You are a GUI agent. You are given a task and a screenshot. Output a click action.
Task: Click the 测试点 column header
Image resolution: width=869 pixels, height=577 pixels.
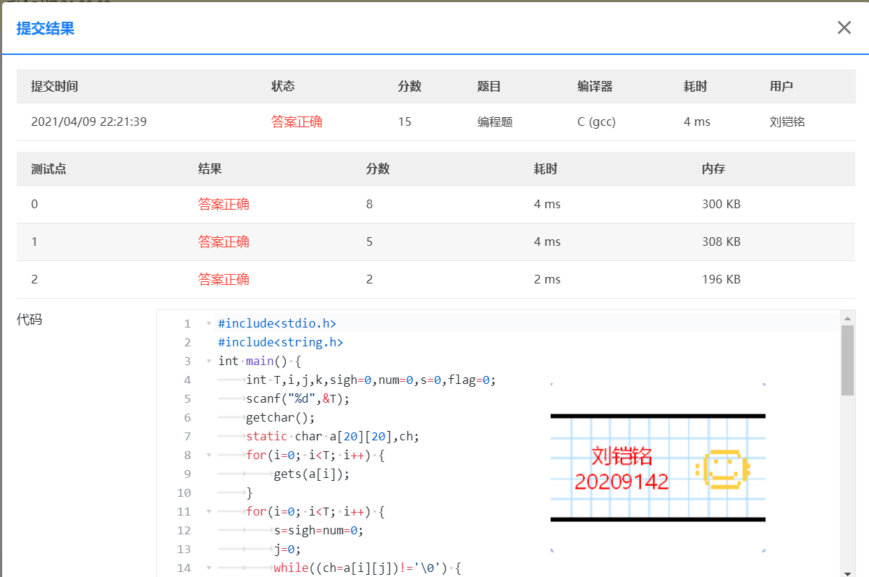48,169
